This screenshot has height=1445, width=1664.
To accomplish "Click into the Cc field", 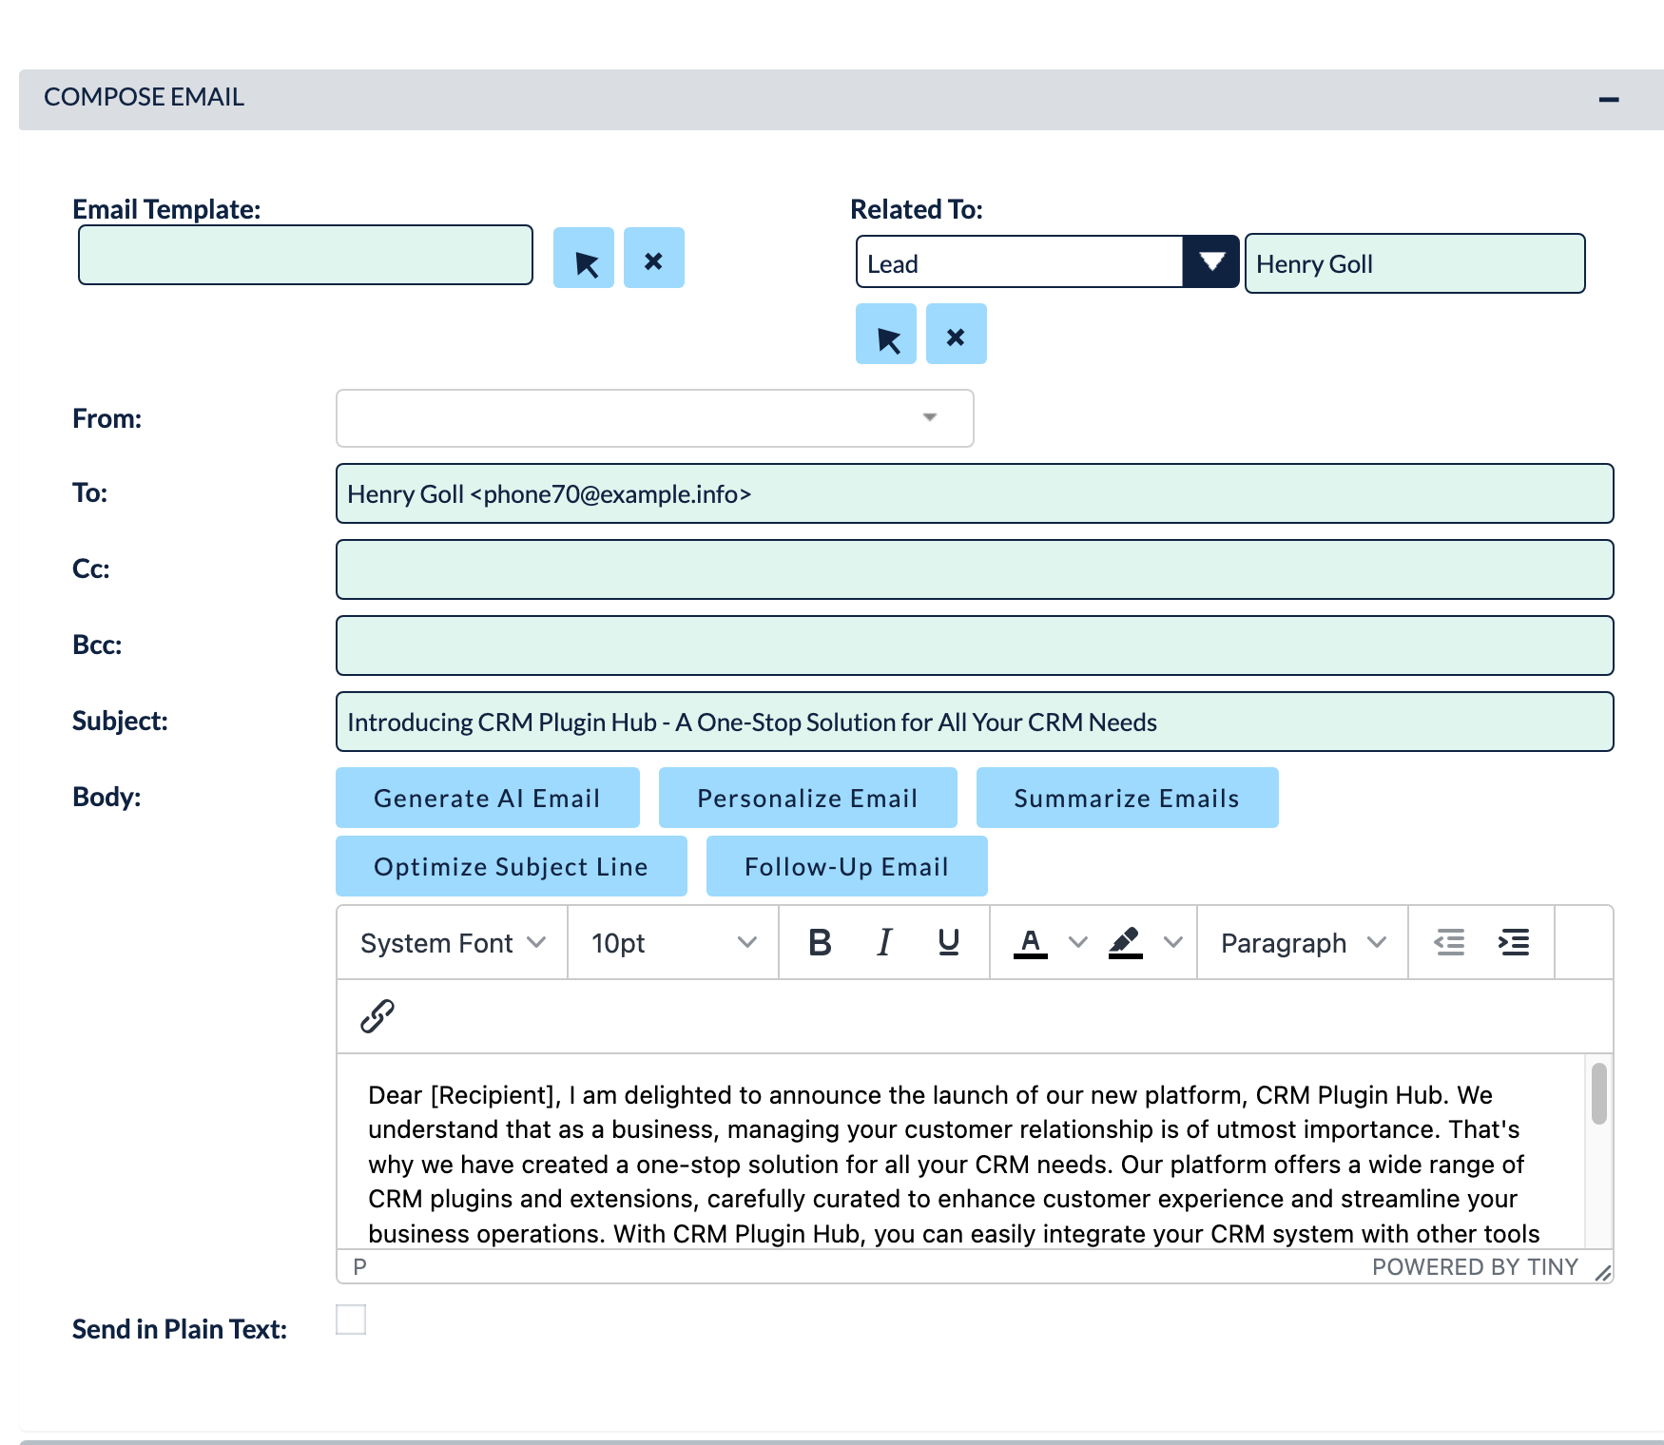I will [x=975, y=569].
